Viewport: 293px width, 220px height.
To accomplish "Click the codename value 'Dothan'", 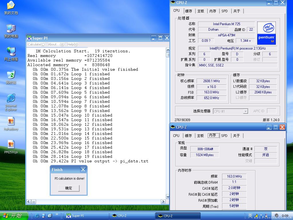I will tap(213, 30).
